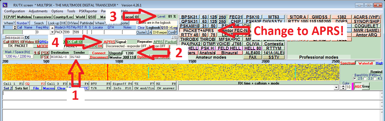Select the 141A (ALE) mode
This screenshot has height=121, width=385.
click(x=274, y=53)
